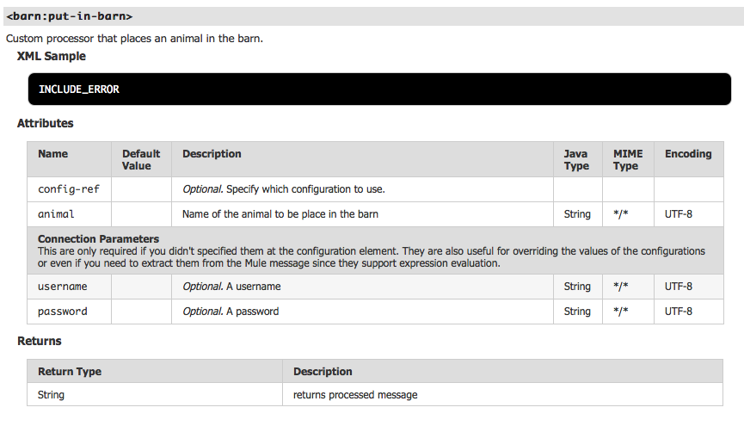The width and height of the screenshot is (744, 426).
Task: Click String in the animal row
Action: pyautogui.click(x=577, y=214)
